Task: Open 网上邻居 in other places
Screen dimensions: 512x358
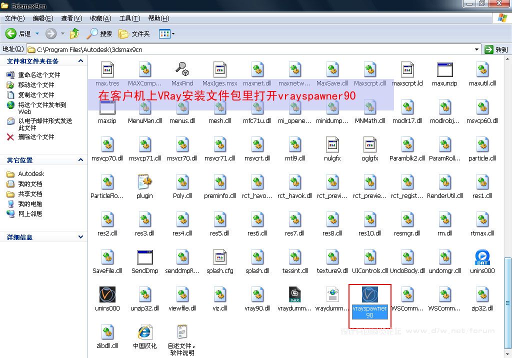Action: pyautogui.click(x=30, y=214)
